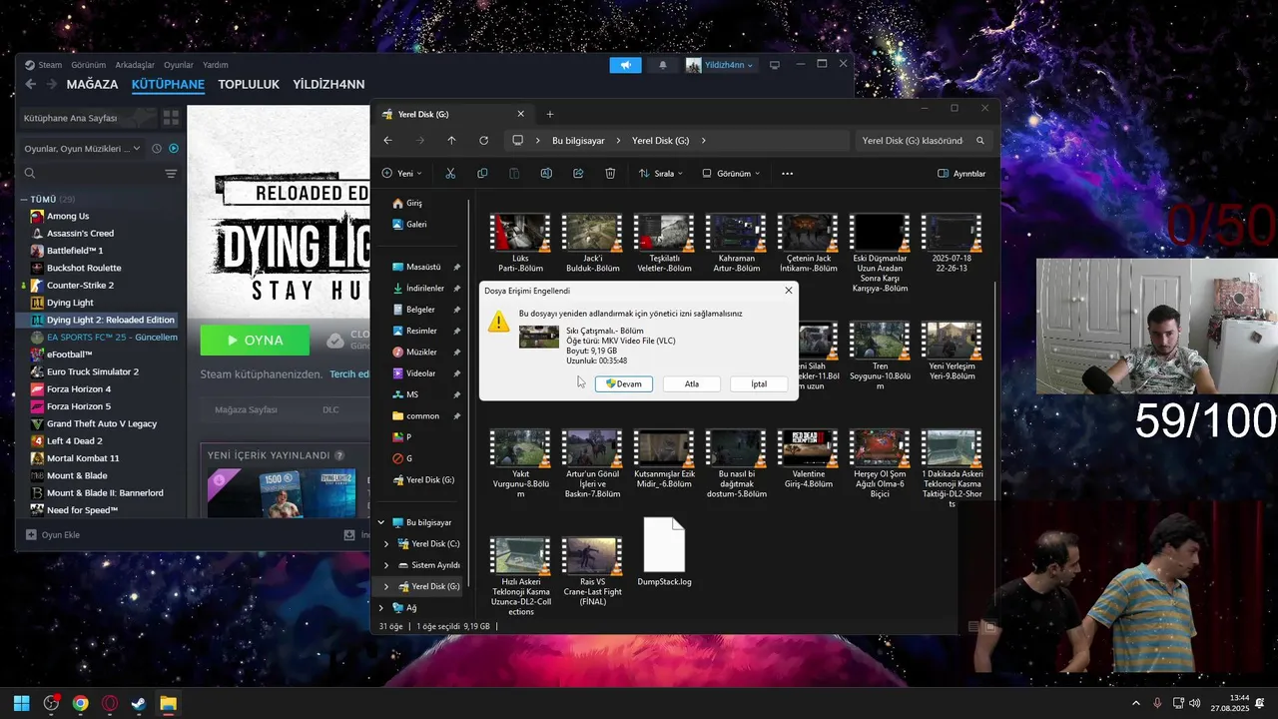Open the Yeni dropdown in Explorer
1278x719 pixels.
402,173
